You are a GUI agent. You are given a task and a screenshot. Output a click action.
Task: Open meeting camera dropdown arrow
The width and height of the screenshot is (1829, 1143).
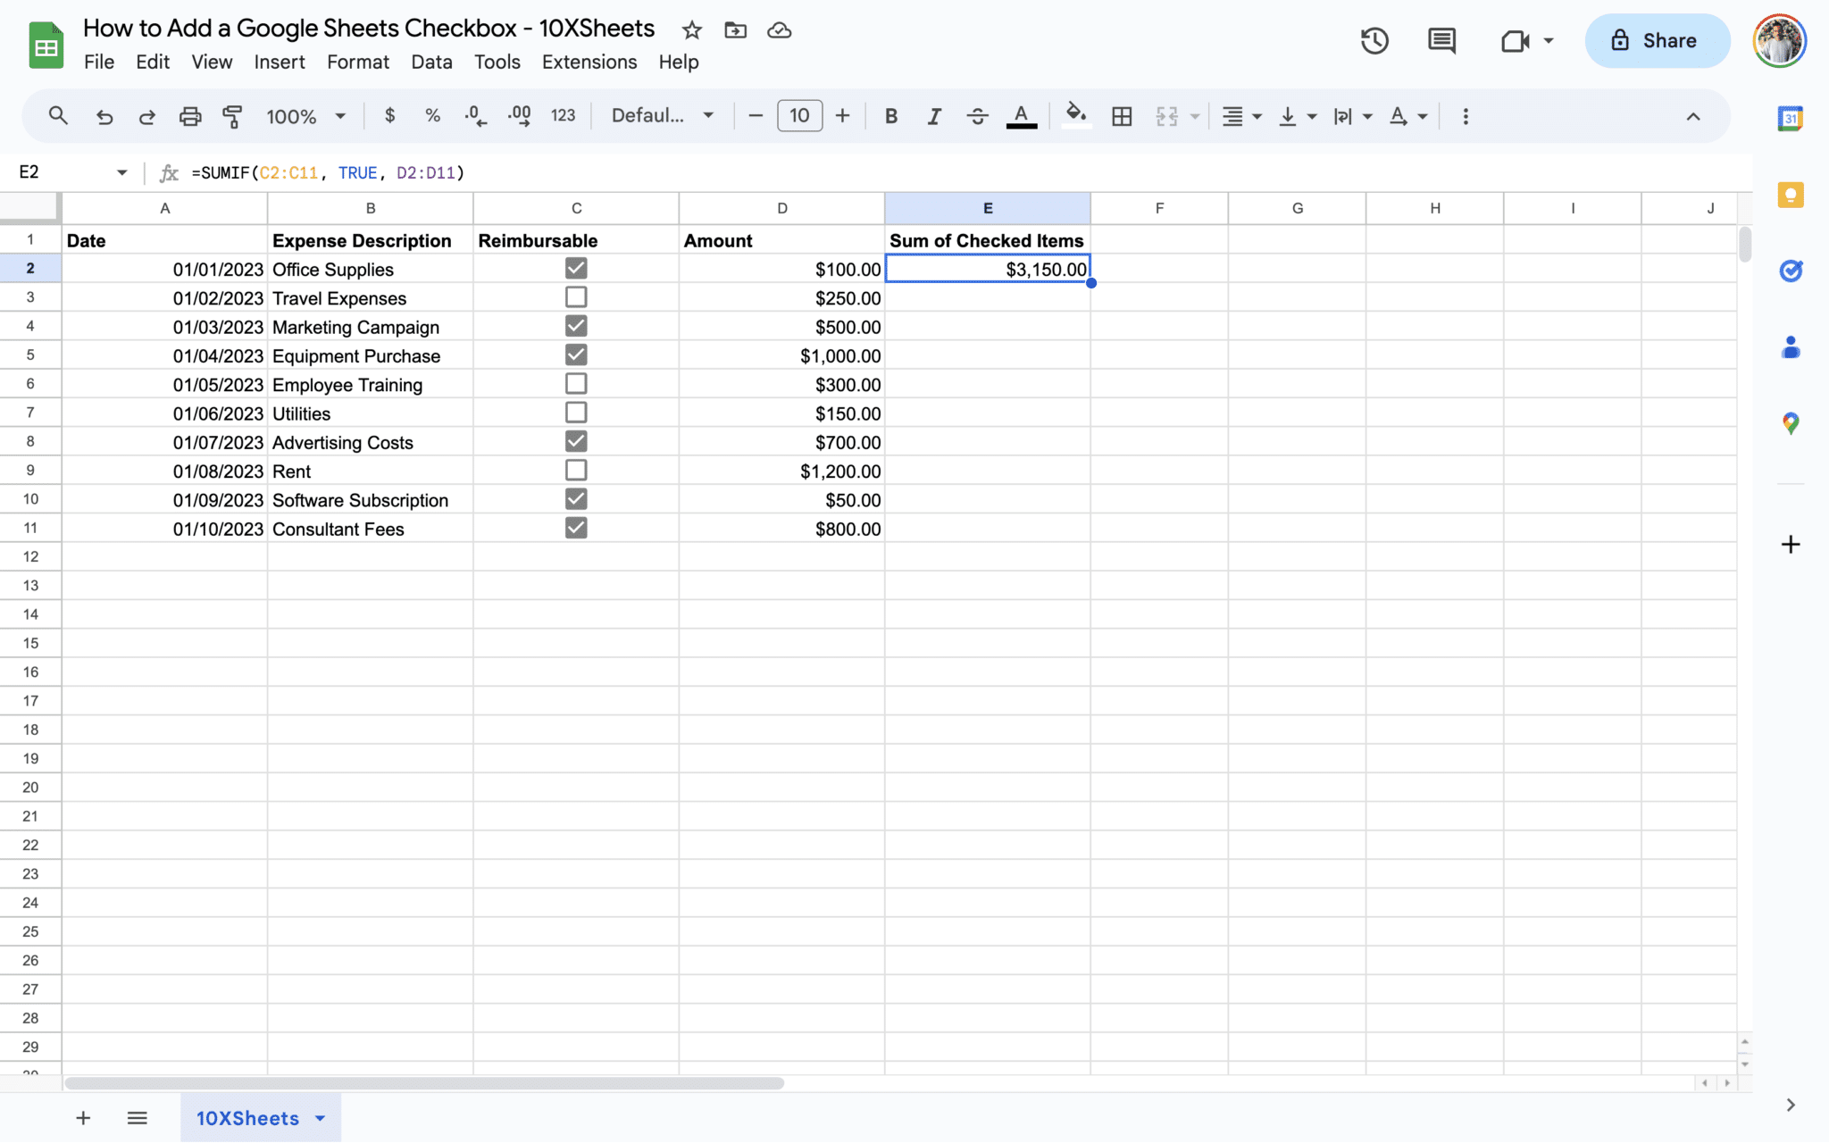pos(1549,40)
